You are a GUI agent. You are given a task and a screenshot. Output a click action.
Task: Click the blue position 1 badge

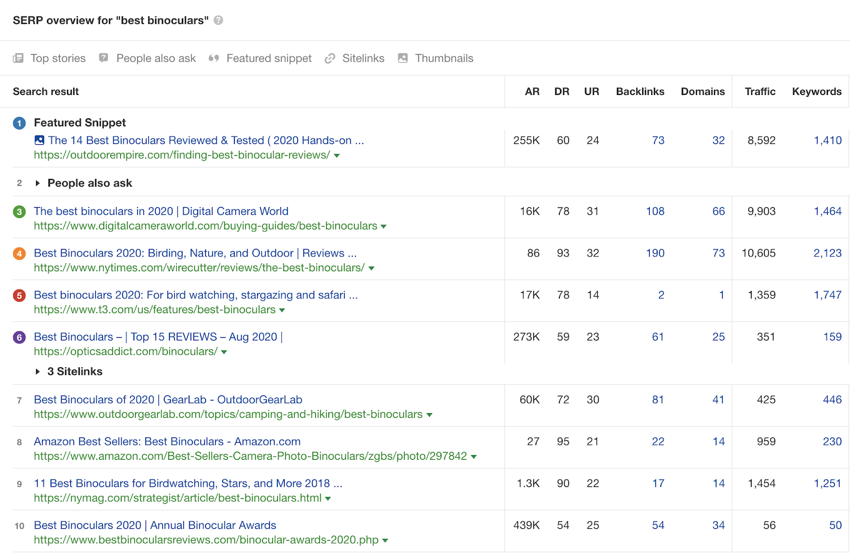point(19,123)
